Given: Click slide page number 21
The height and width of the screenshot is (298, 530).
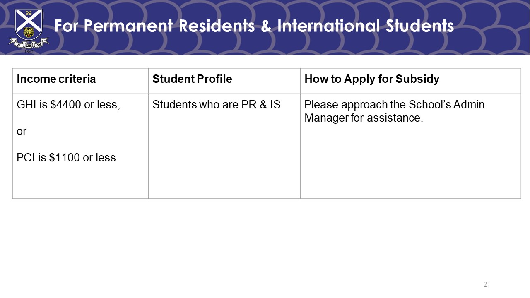Looking at the screenshot, I should pos(487,284).
